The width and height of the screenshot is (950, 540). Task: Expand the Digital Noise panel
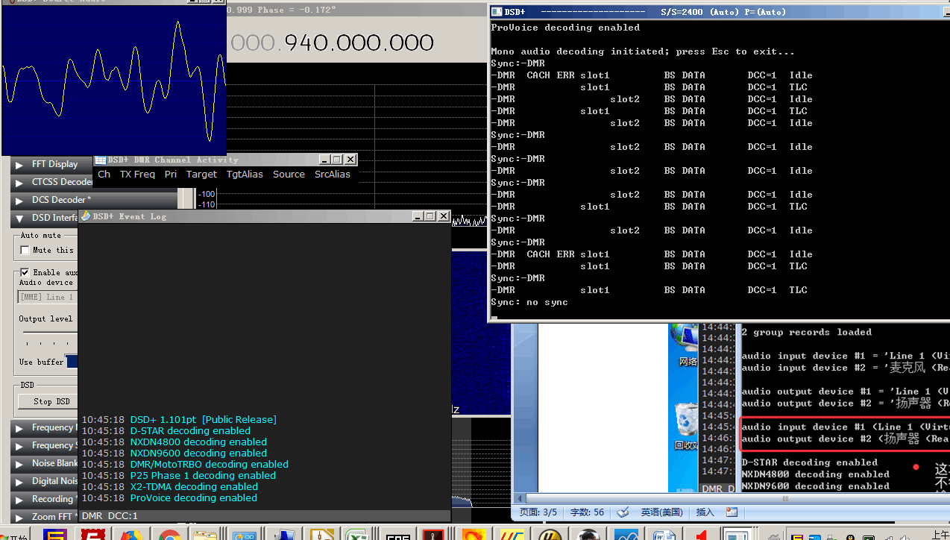tap(19, 482)
